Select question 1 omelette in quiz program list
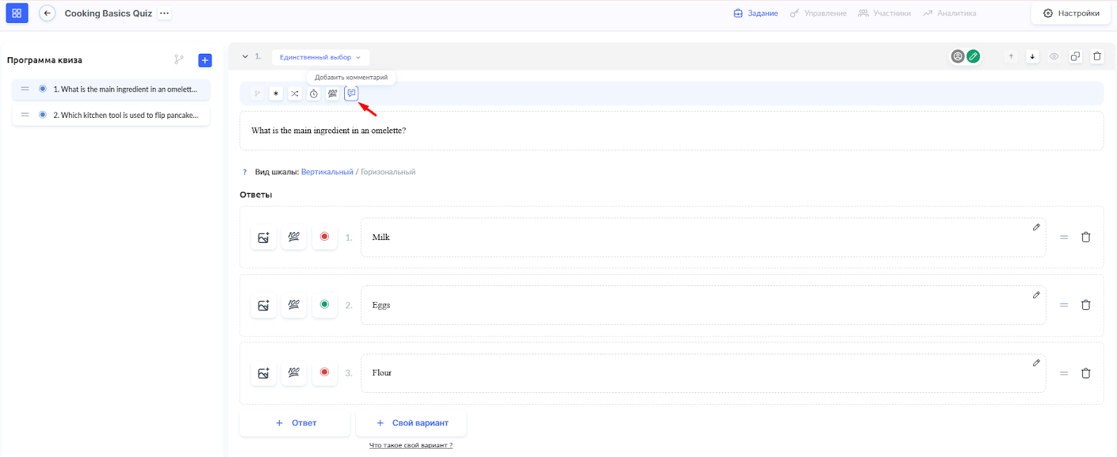 [x=111, y=89]
